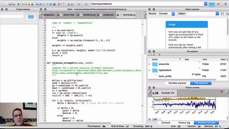Screen dimensions: 229x129
Task: Click the Object name input field
Action: pos(201,14)
